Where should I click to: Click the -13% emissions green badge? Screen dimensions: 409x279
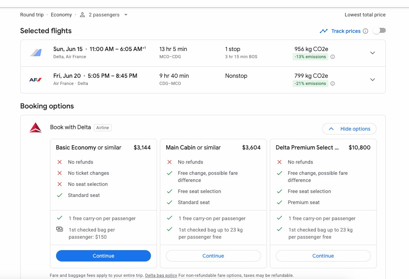click(310, 57)
